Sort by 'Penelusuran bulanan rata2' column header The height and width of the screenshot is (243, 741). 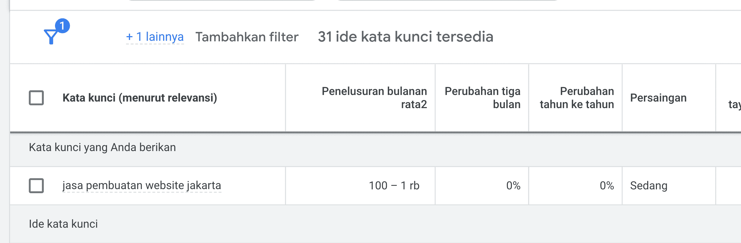[x=374, y=98]
